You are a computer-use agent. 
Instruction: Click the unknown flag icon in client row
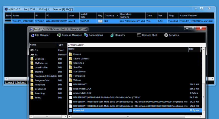tap(100, 21)
